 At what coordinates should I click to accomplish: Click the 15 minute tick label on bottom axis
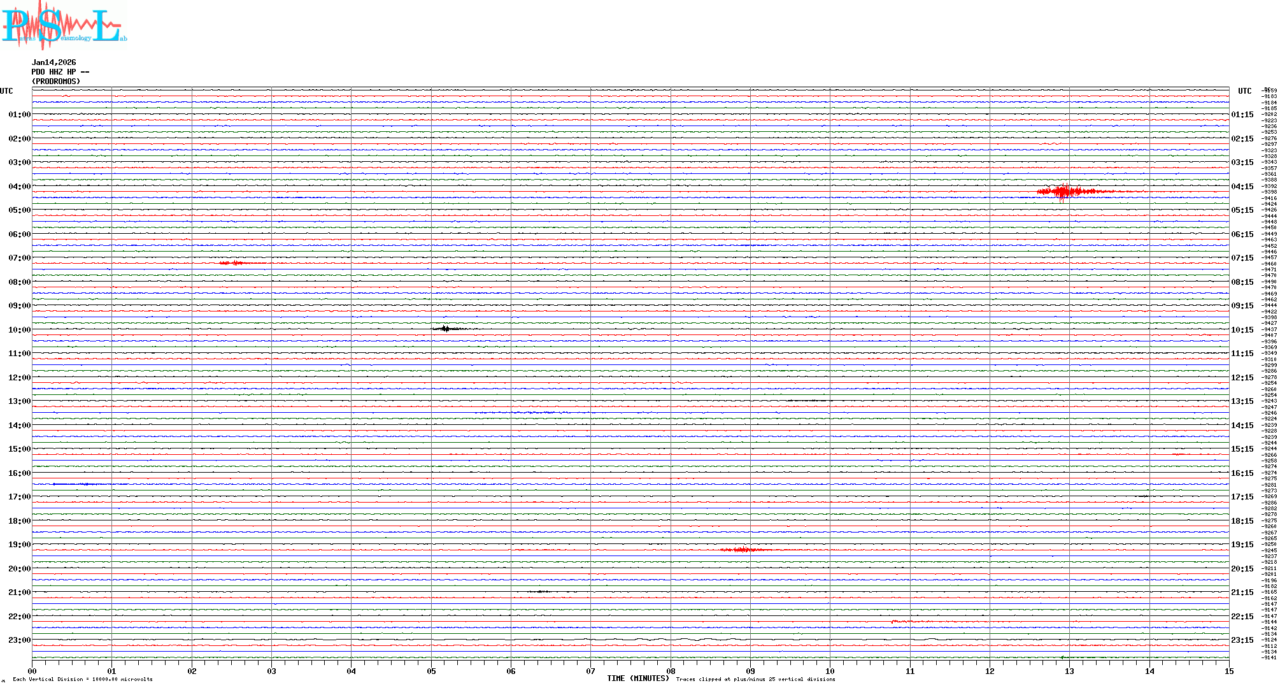click(x=1228, y=671)
